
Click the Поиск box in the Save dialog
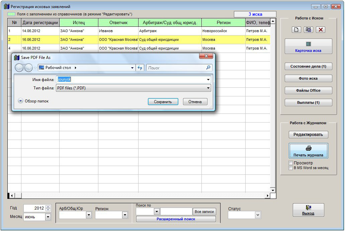pos(176,68)
